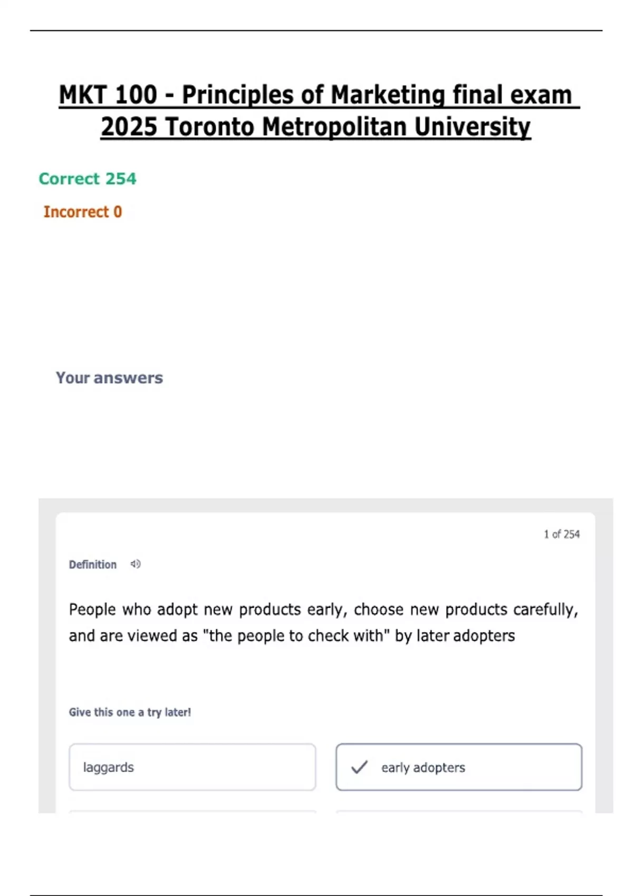Click the "Correct 254" score label
Screen dimensions: 633x896
(x=87, y=179)
